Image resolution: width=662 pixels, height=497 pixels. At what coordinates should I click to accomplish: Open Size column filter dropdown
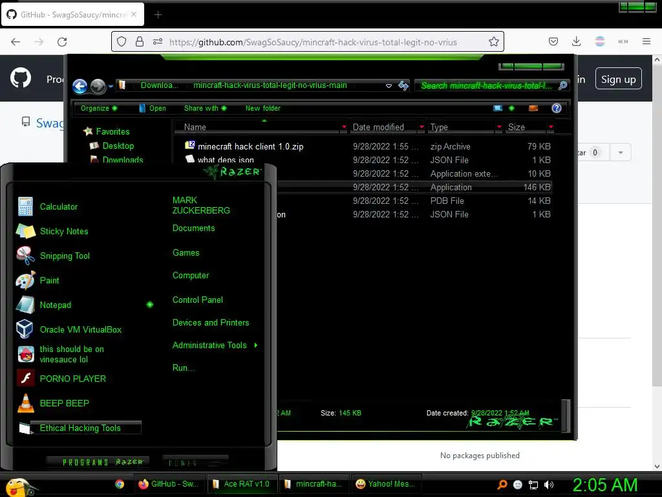[x=551, y=127]
